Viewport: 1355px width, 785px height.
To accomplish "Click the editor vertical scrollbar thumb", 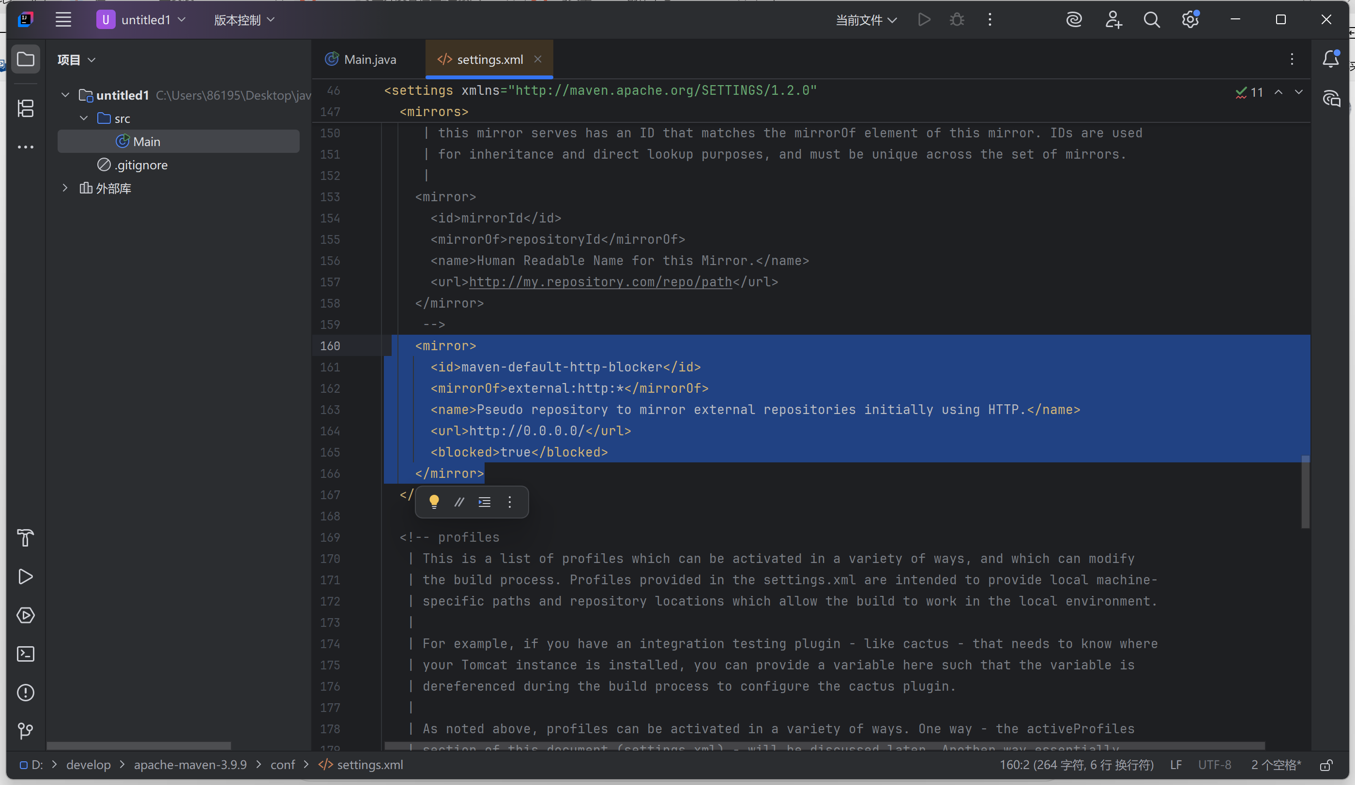I will pyautogui.click(x=1305, y=491).
